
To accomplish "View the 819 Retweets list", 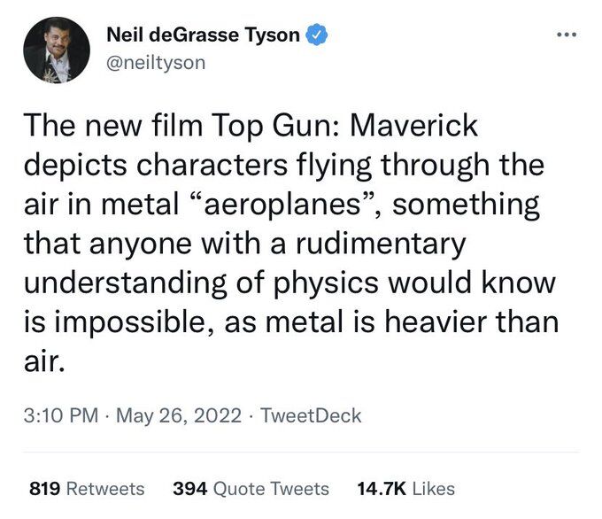I will [87, 489].
